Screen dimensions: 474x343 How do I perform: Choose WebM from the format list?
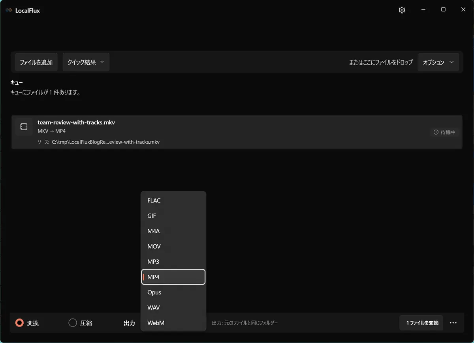(x=173, y=323)
